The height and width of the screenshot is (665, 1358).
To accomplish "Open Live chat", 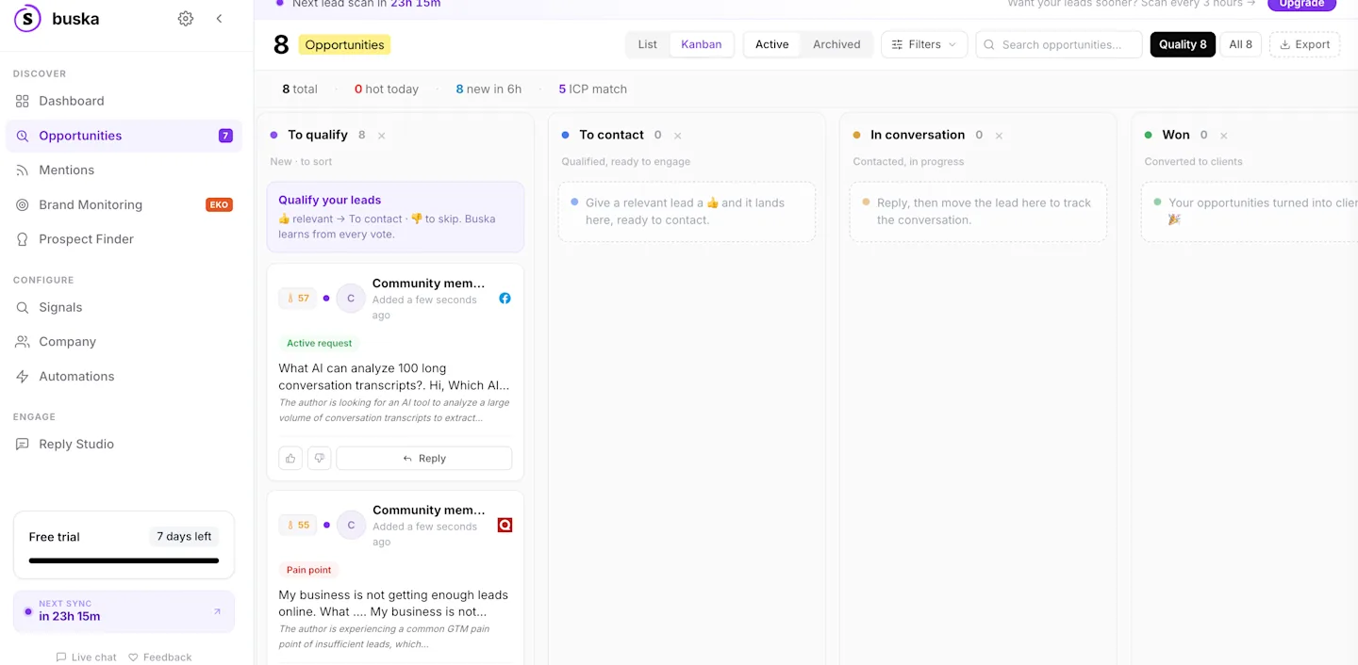I will [x=86, y=657].
